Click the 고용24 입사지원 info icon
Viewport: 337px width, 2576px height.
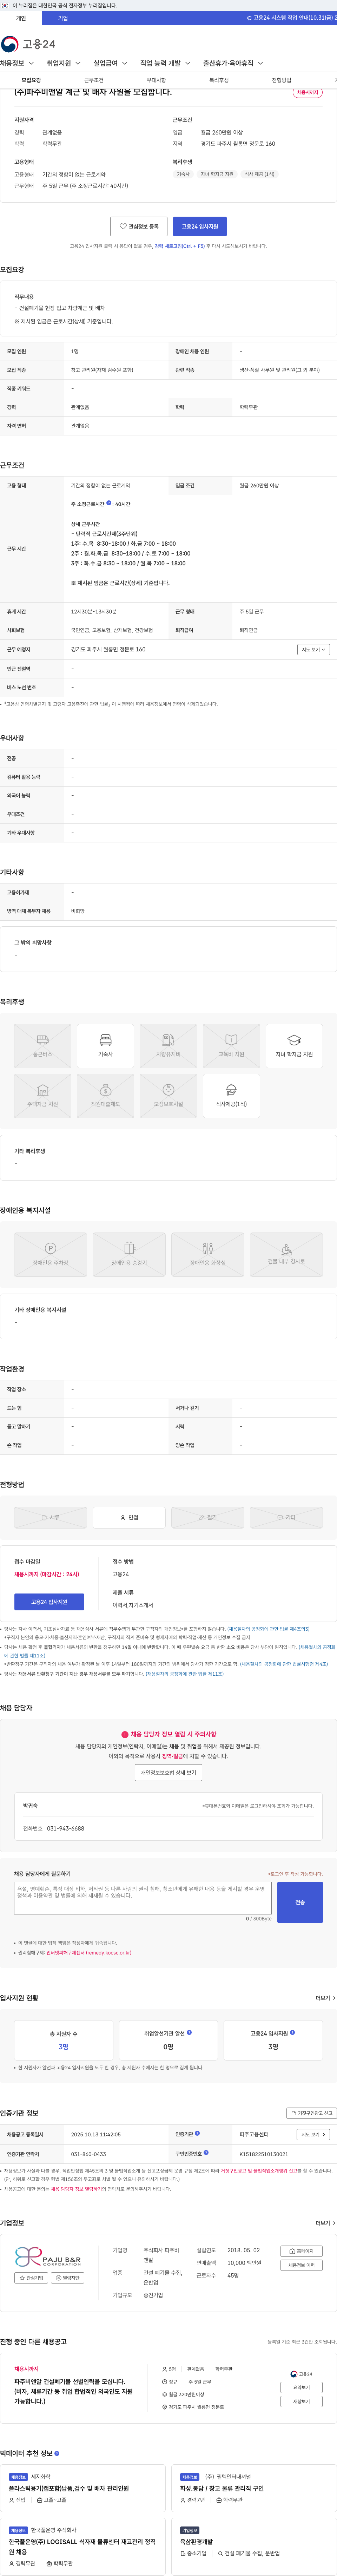click(x=292, y=2032)
